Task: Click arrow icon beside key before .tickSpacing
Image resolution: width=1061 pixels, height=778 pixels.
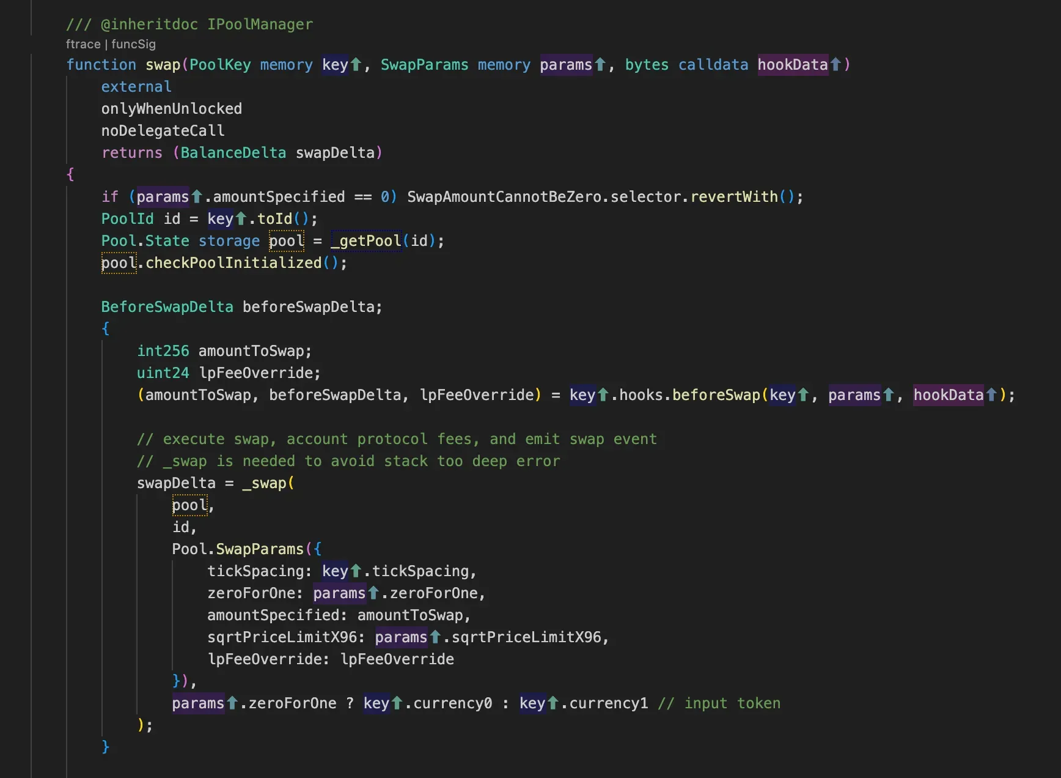Action: [356, 571]
